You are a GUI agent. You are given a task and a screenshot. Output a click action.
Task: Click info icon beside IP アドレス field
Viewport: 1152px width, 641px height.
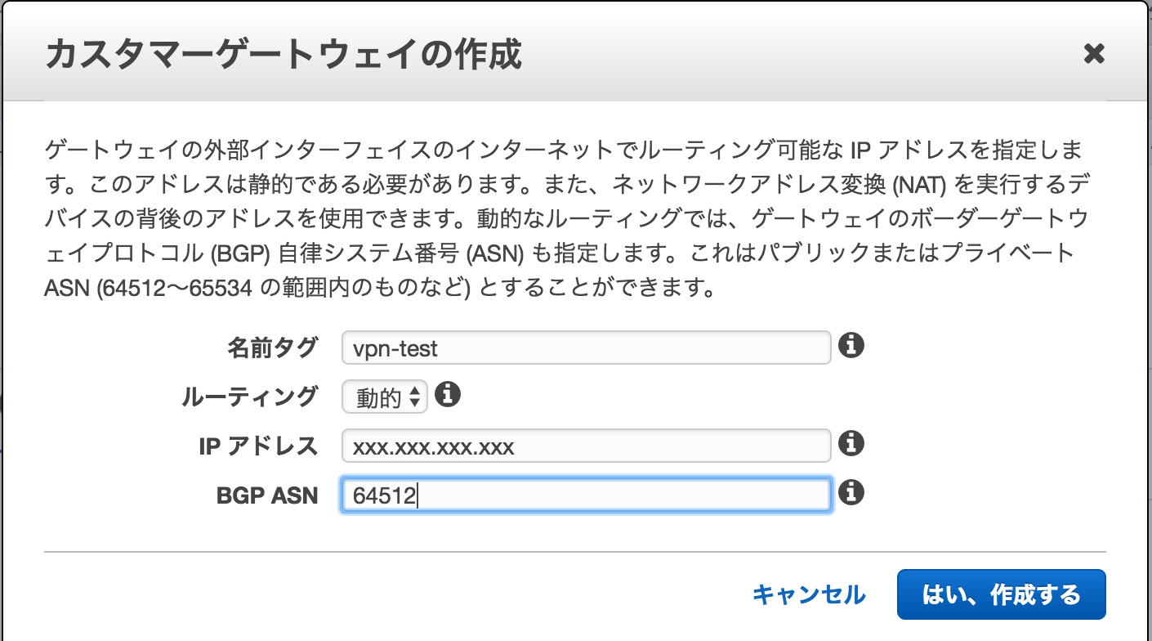pyautogui.click(x=851, y=444)
